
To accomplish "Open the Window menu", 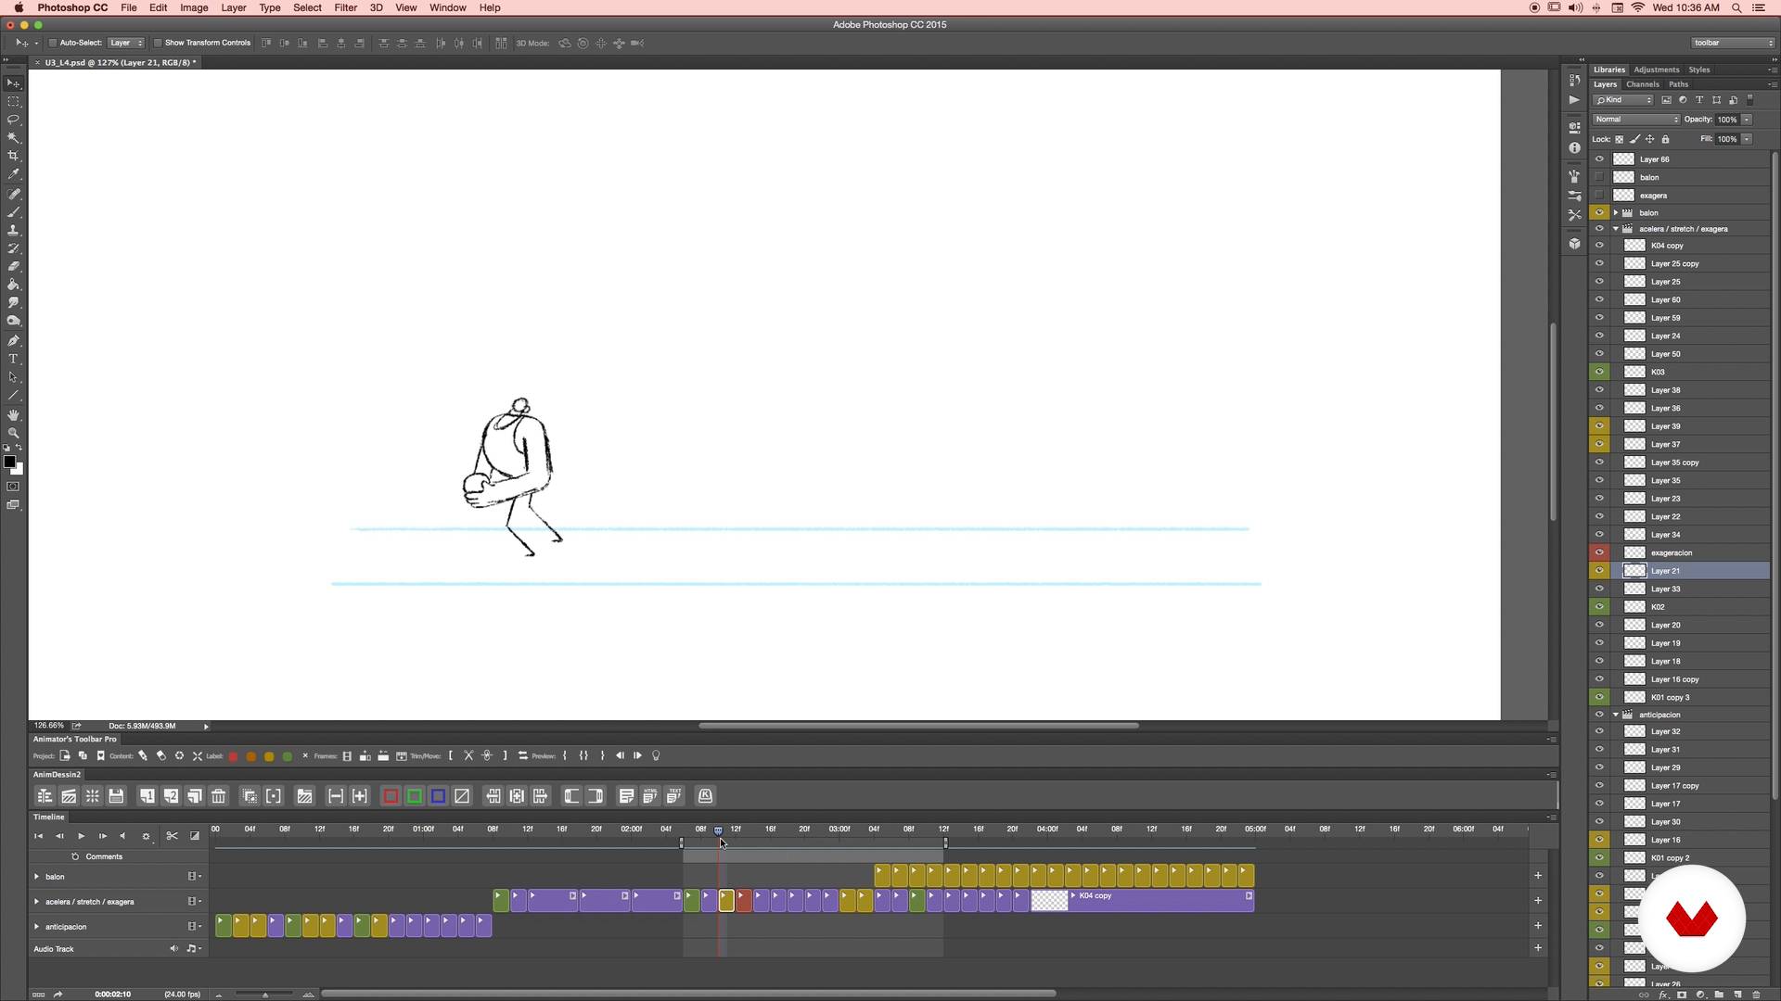I will click(448, 7).
